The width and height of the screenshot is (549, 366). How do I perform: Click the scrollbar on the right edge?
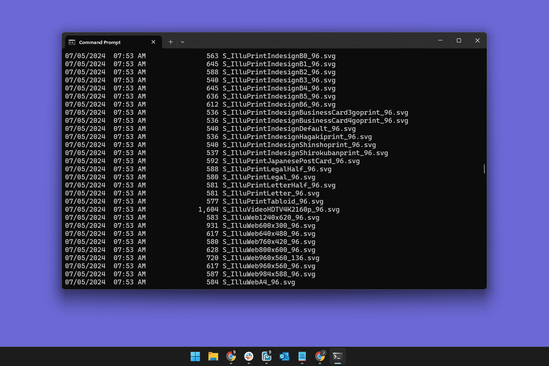[x=484, y=169]
